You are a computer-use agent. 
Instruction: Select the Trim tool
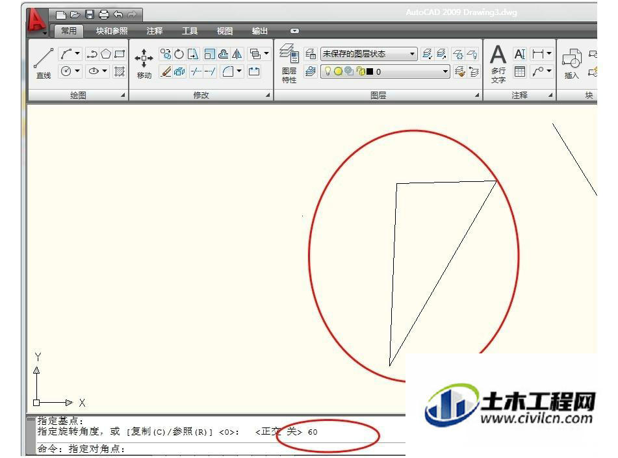click(x=196, y=71)
